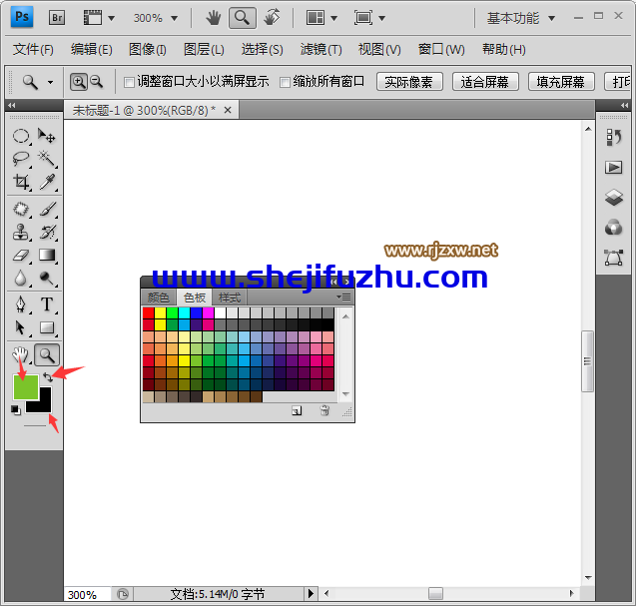Open the swatches panel flyout menu
The height and width of the screenshot is (606, 636).
pyautogui.click(x=343, y=298)
